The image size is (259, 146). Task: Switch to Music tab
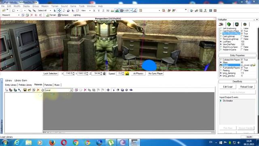(57, 85)
